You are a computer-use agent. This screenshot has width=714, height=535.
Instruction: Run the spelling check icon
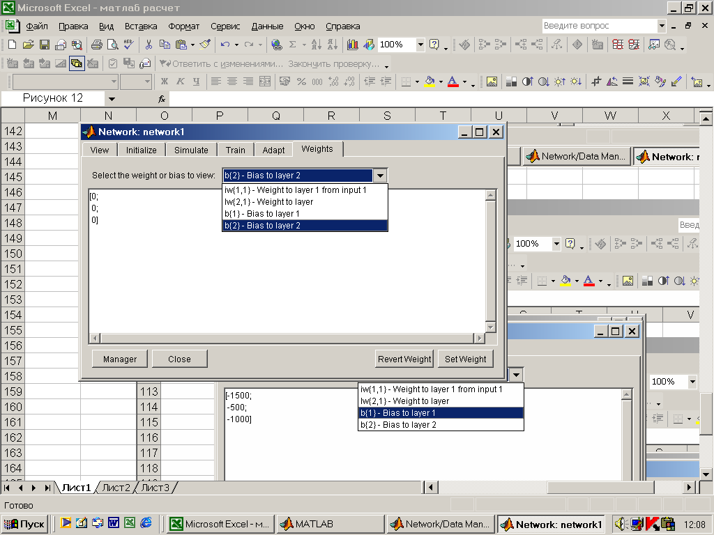[129, 45]
